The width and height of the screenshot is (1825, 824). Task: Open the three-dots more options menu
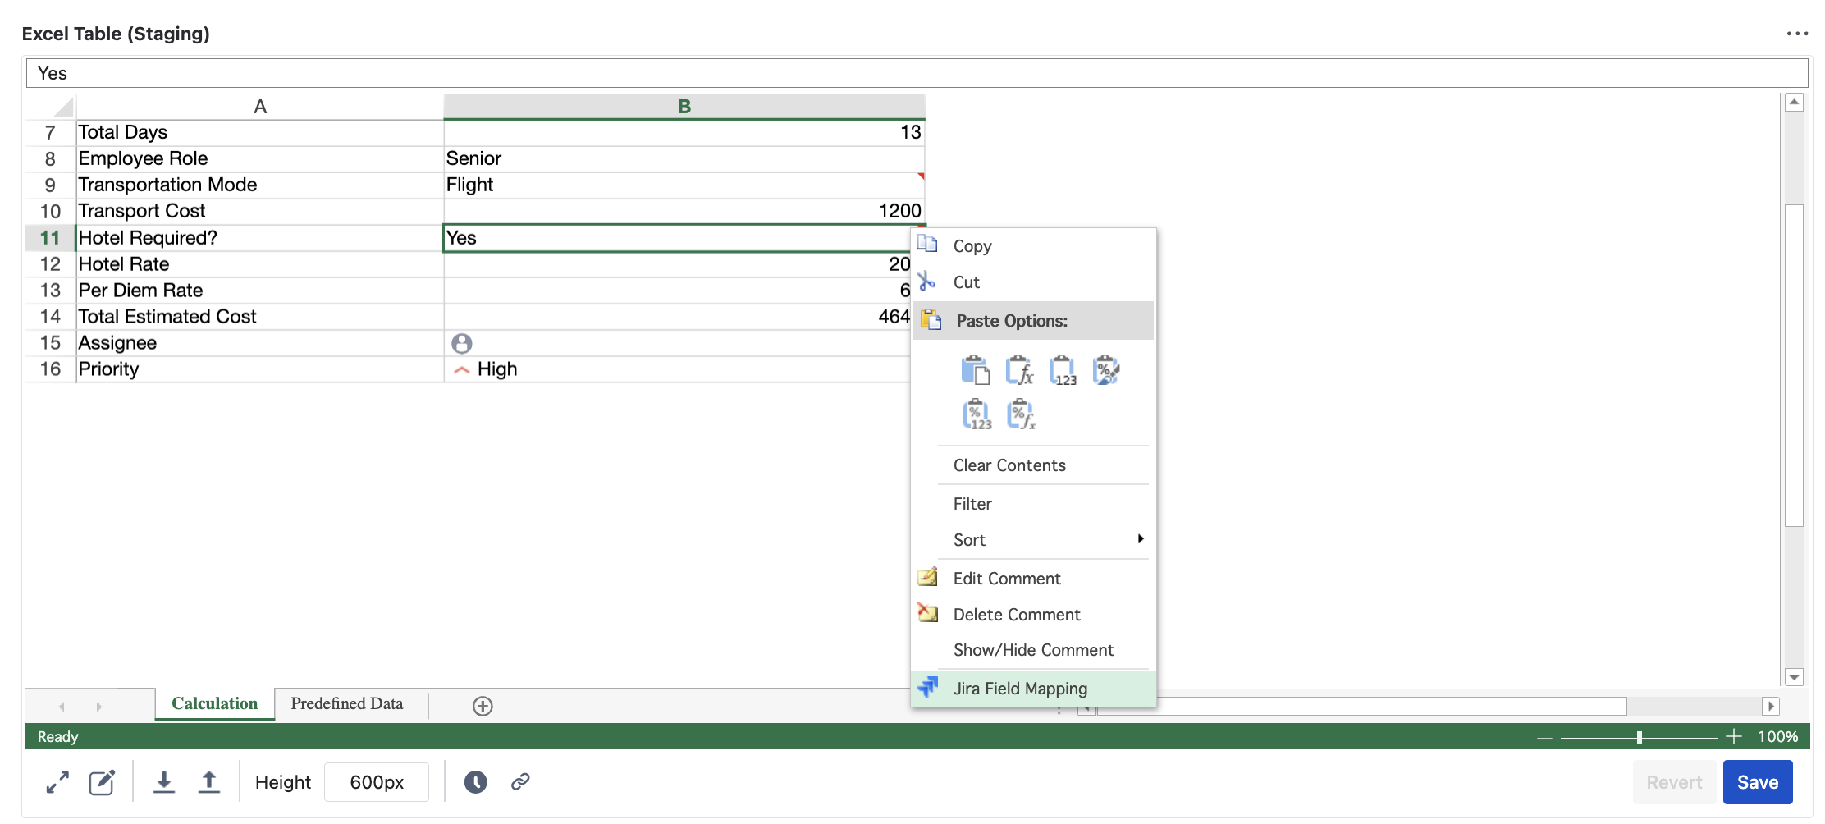1796,34
